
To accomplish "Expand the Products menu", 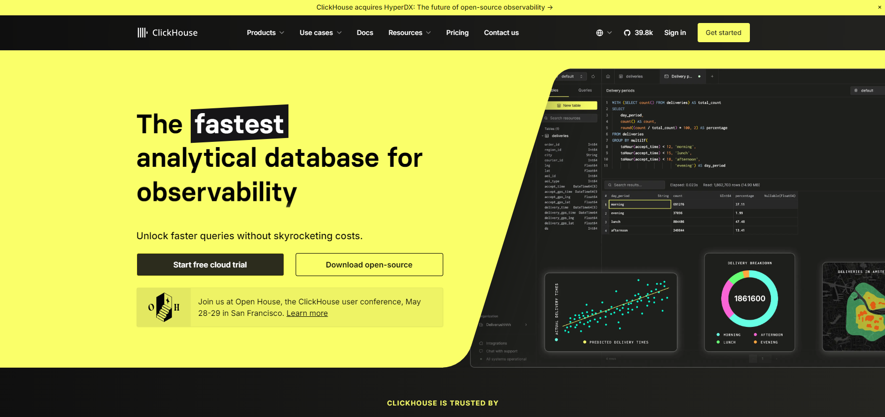I will (265, 33).
